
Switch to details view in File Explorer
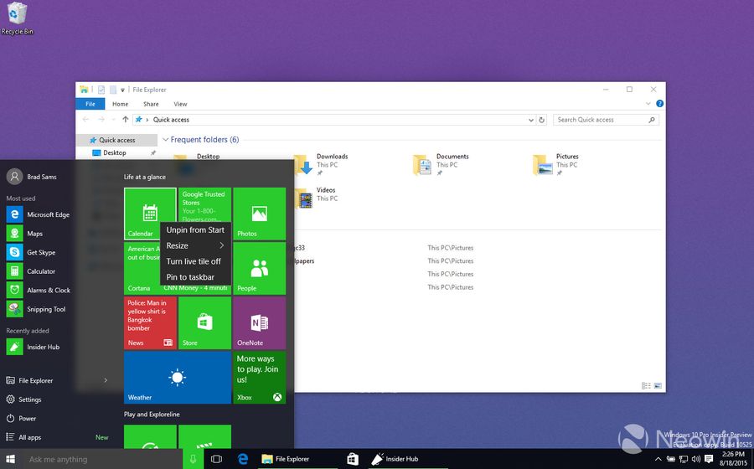646,386
